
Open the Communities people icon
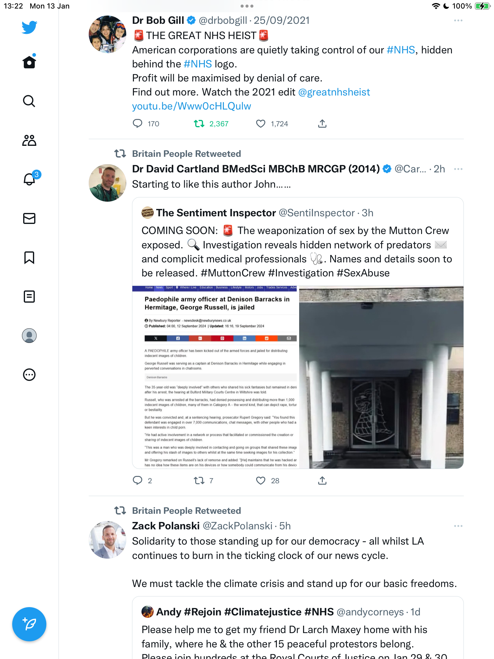tap(29, 140)
